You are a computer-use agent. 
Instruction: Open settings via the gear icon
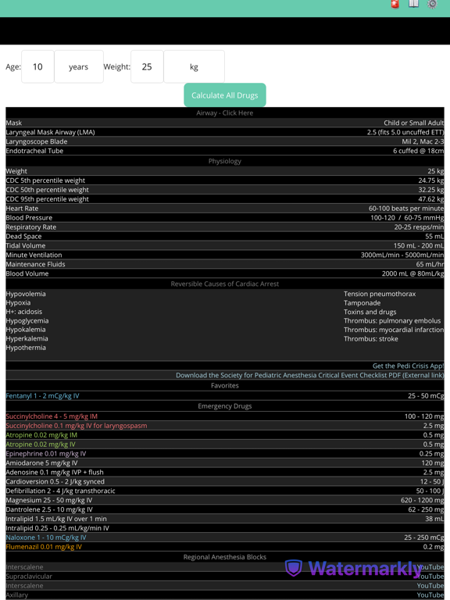click(432, 4)
